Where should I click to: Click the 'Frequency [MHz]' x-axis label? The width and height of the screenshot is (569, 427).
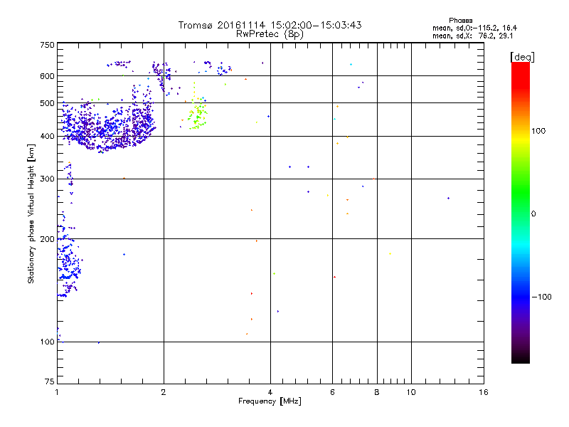270,401
